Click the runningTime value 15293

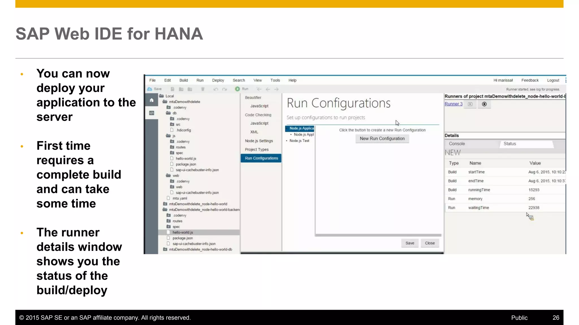(534, 190)
